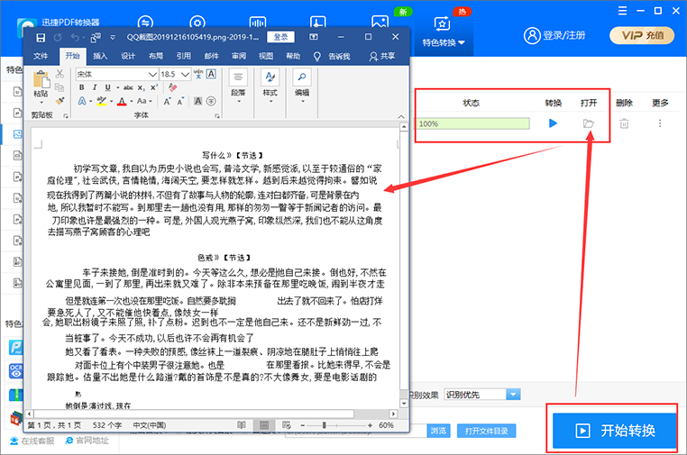Click the Clear Formatting eraser icon
687x455 pixels.
pos(172,87)
